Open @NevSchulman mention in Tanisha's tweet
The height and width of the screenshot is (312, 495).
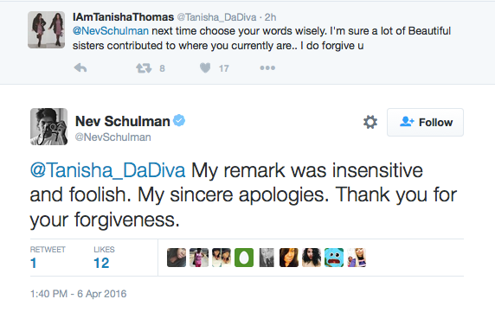point(111,31)
